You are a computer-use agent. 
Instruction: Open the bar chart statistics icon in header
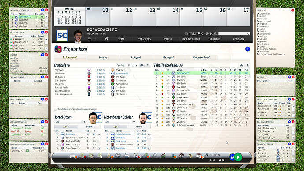[194, 34]
